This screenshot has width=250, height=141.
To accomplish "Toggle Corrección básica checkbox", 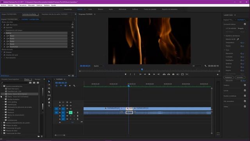I will (245, 24).
